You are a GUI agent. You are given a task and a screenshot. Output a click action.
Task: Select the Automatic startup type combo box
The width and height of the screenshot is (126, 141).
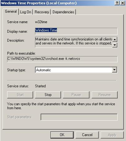click(76, 70)
